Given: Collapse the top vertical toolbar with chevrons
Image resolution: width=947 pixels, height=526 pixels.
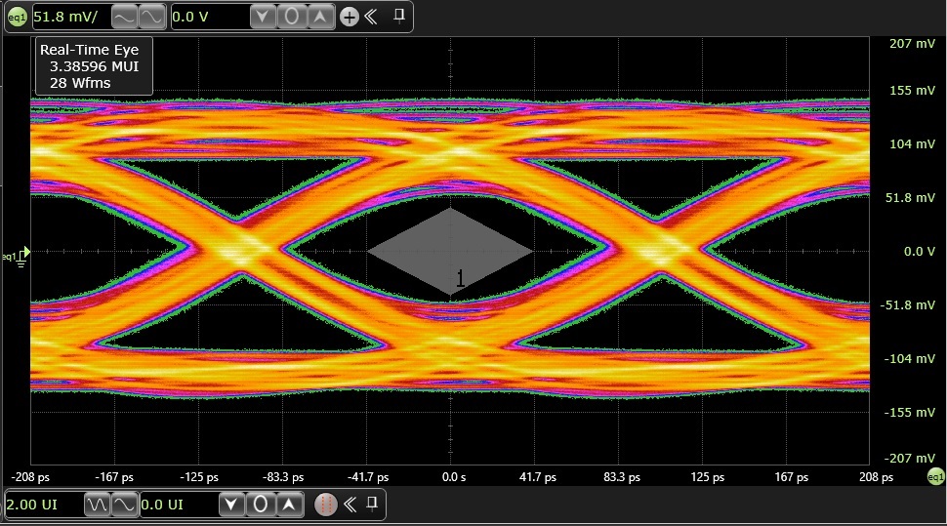Looking at the screenshot, I should coord(371,17).
